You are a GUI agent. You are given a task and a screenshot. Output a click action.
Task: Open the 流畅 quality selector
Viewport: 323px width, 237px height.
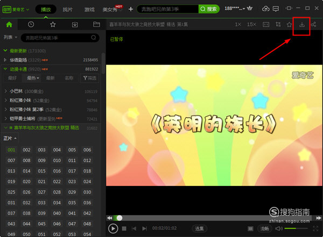tap(264, 228)
